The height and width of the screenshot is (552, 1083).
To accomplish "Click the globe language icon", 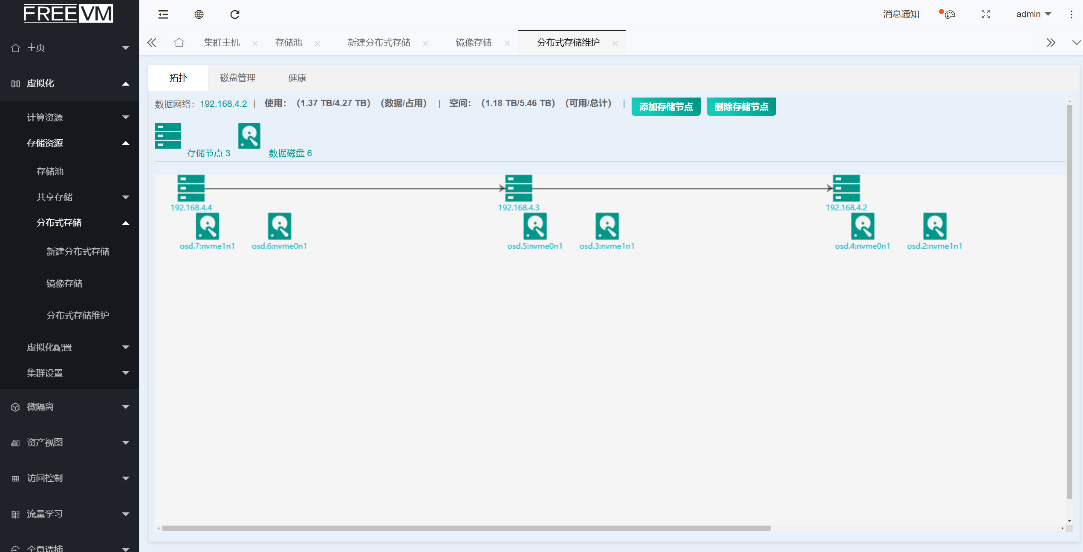I will click(x=199, y=14).
